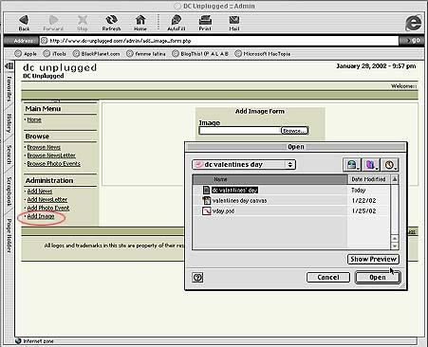The image size is (428, 347).
Task: Click the Open button in dialog
Action: point(378,278)
